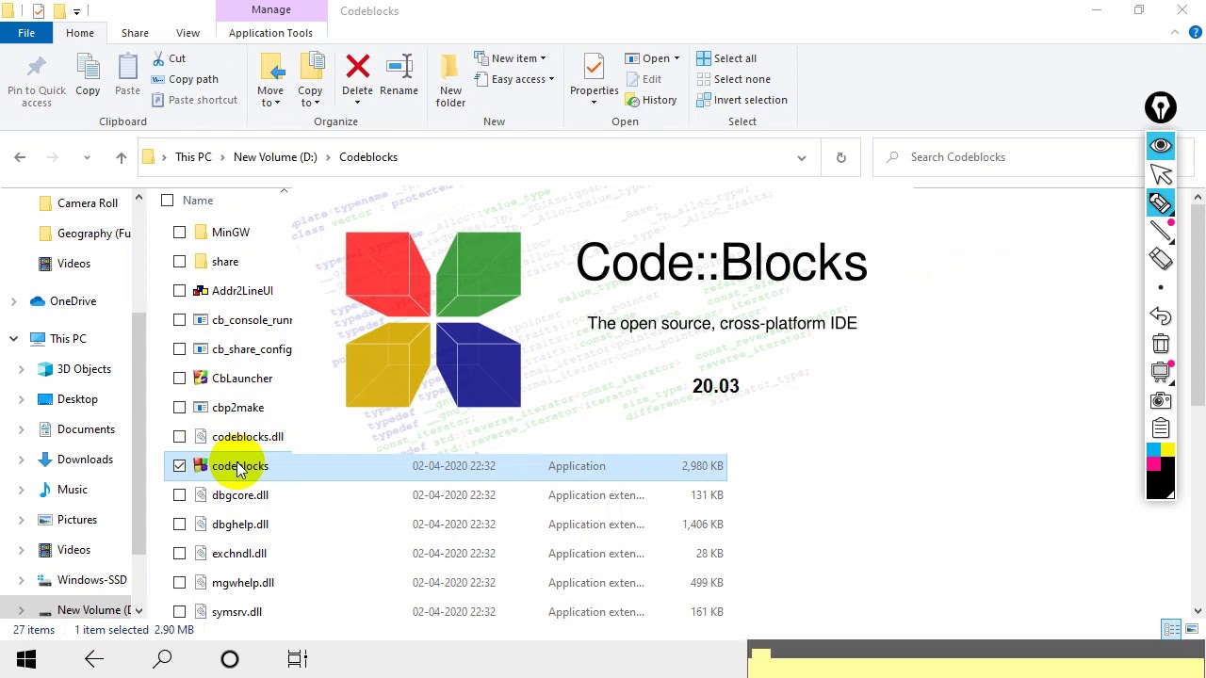Click the Manage contextual tab
This screenshot has width=1206, height=678.
point(271,10)
